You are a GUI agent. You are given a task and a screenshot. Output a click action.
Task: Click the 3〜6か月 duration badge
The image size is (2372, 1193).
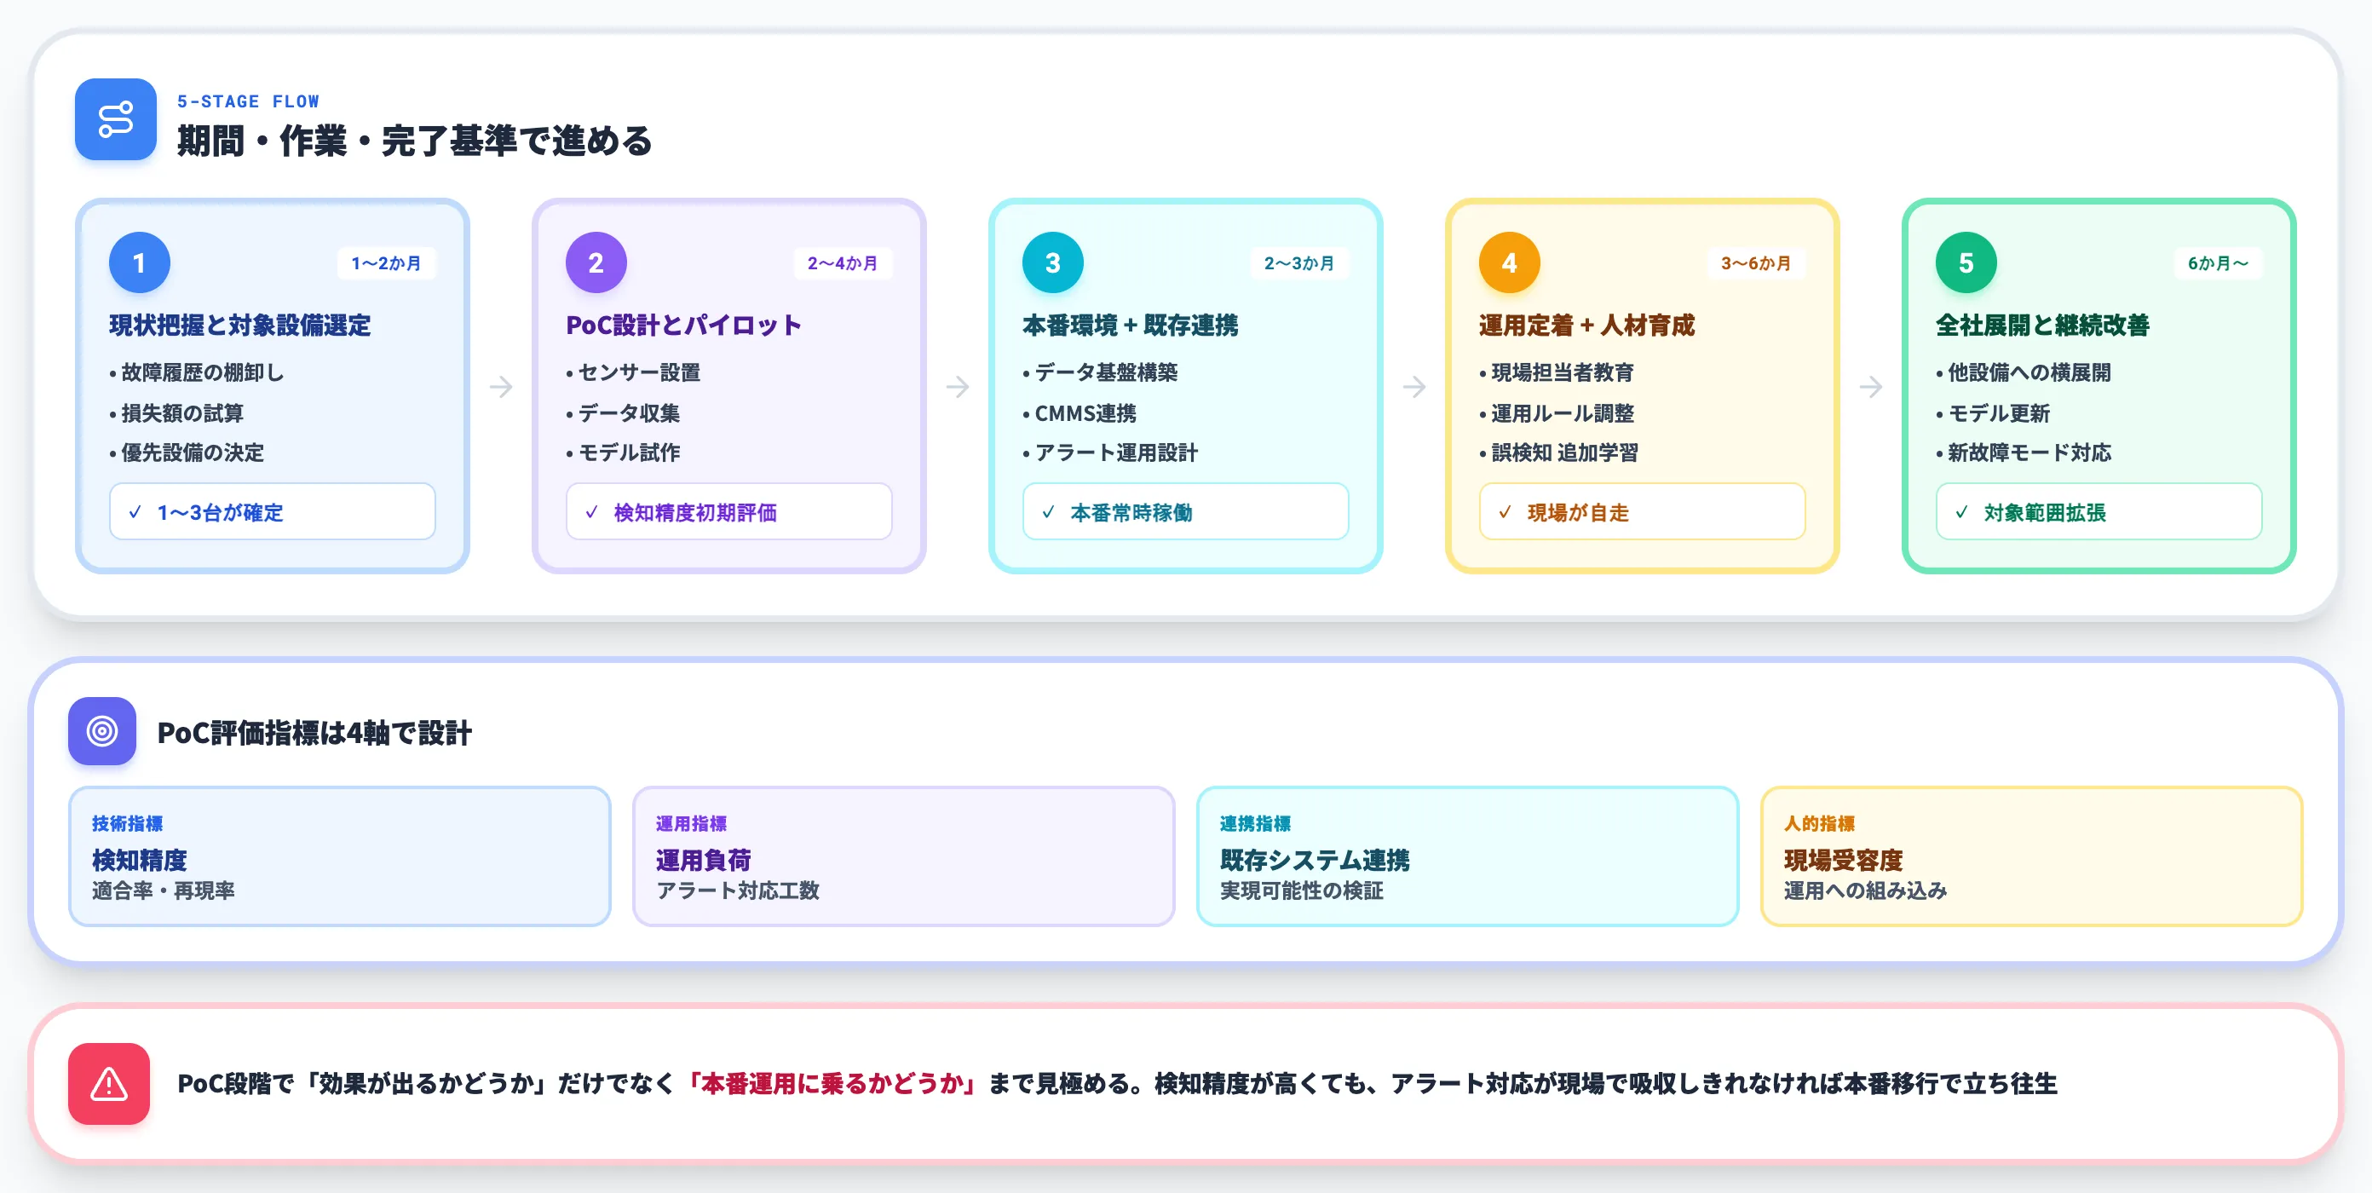(x=1756, y=263)
